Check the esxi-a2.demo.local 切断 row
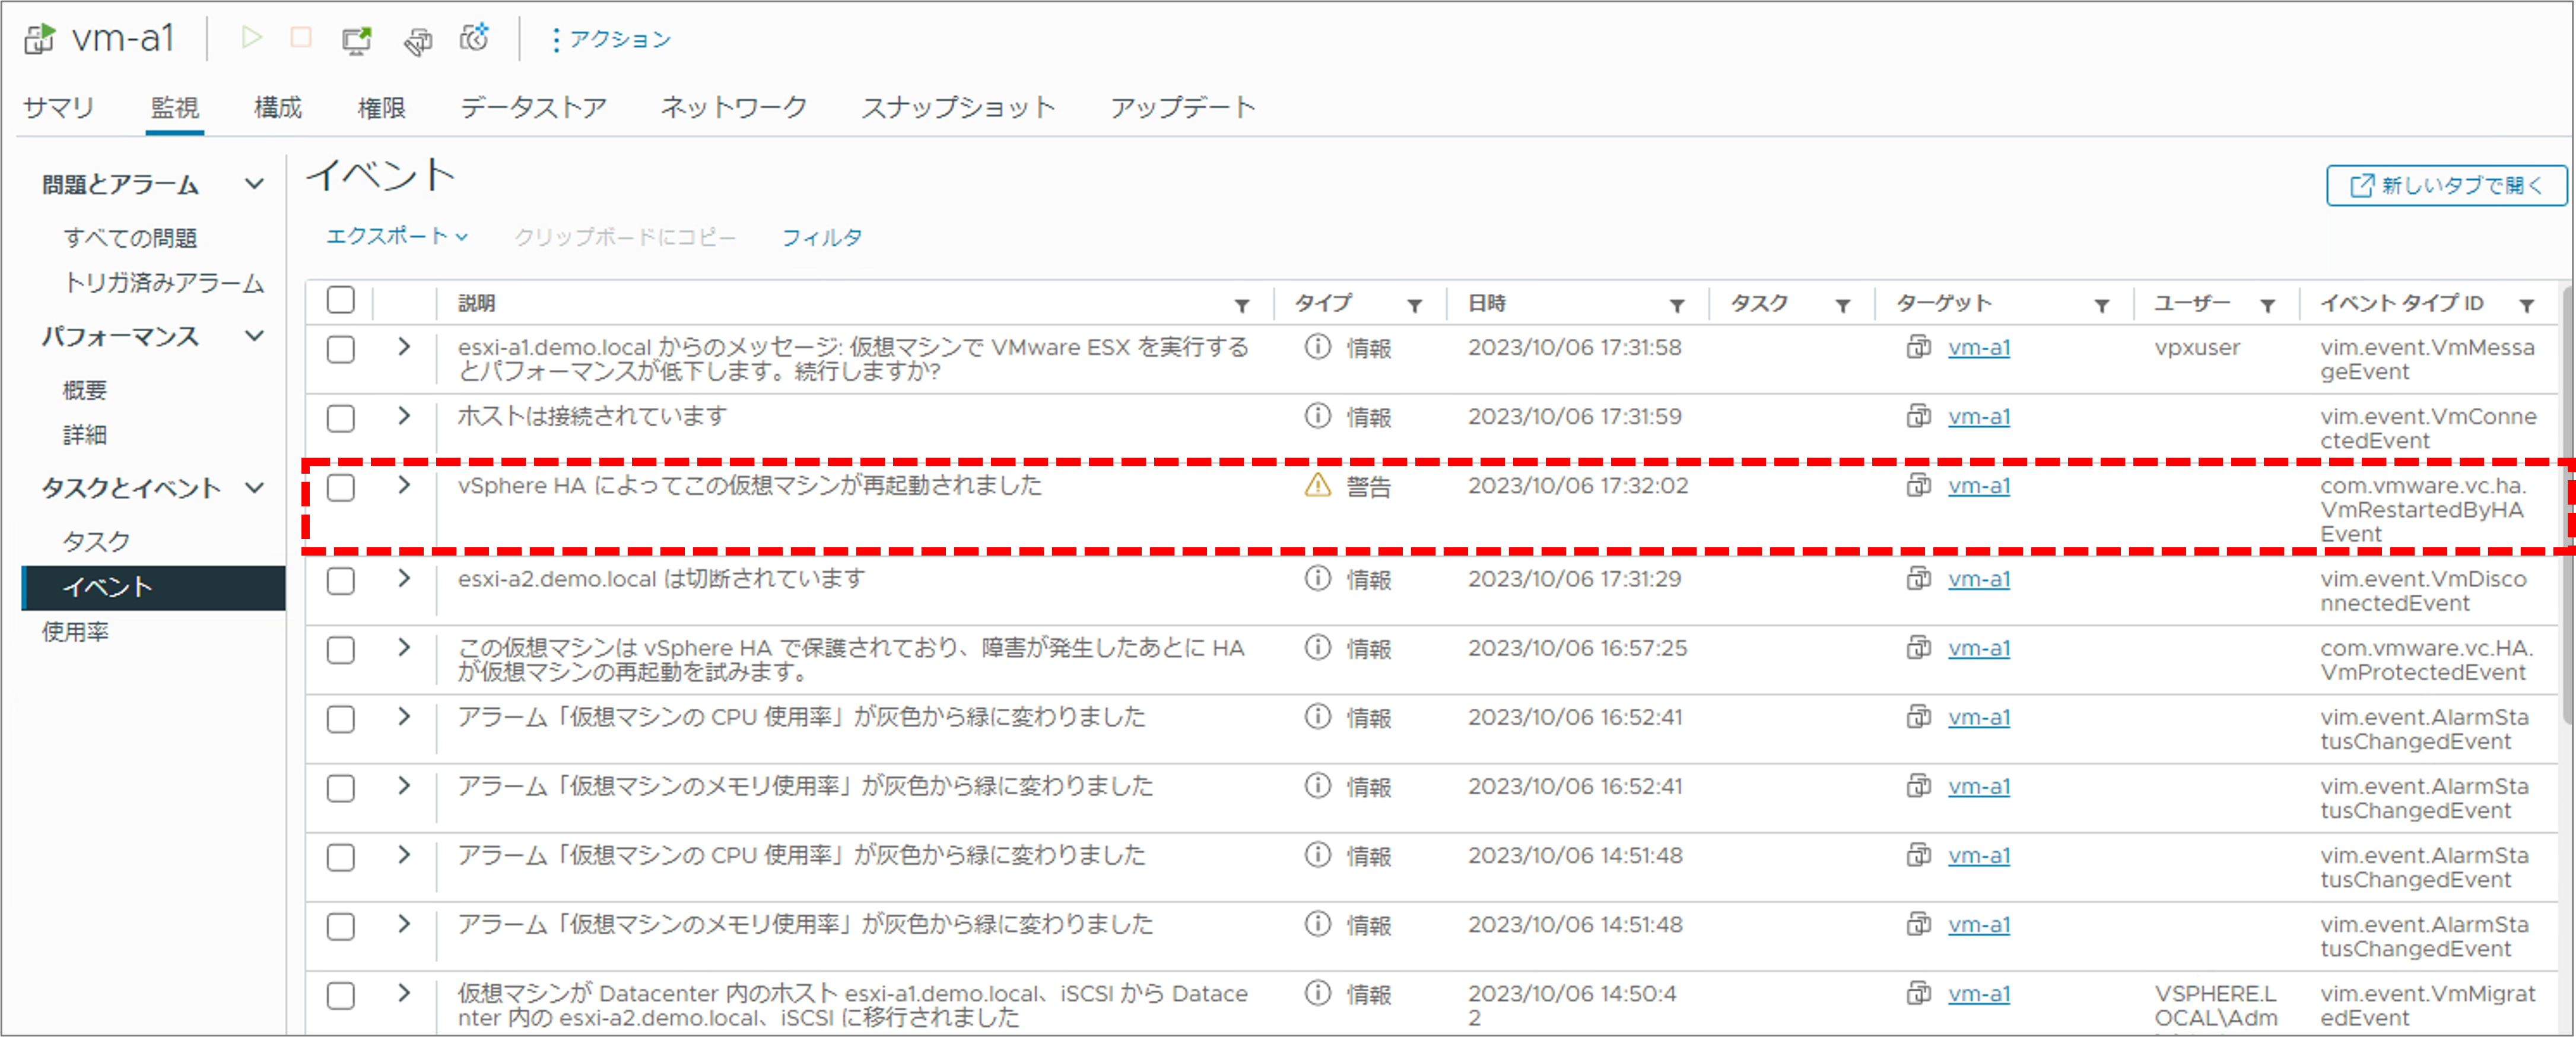 click(341, 581)
